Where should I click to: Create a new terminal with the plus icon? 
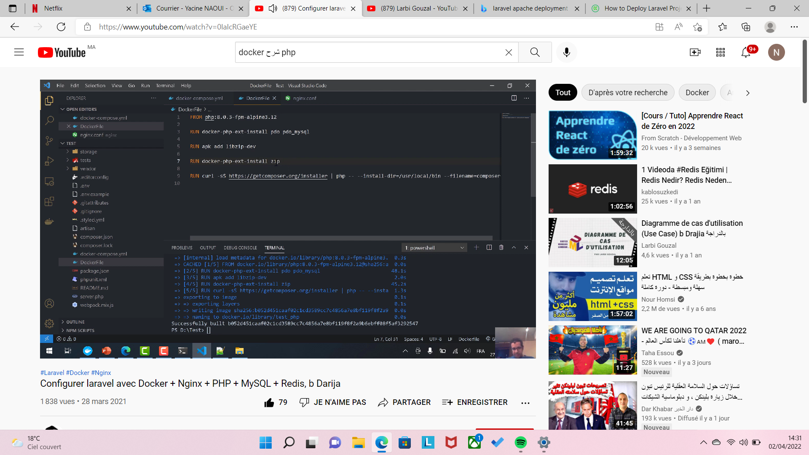coord(477,247)
